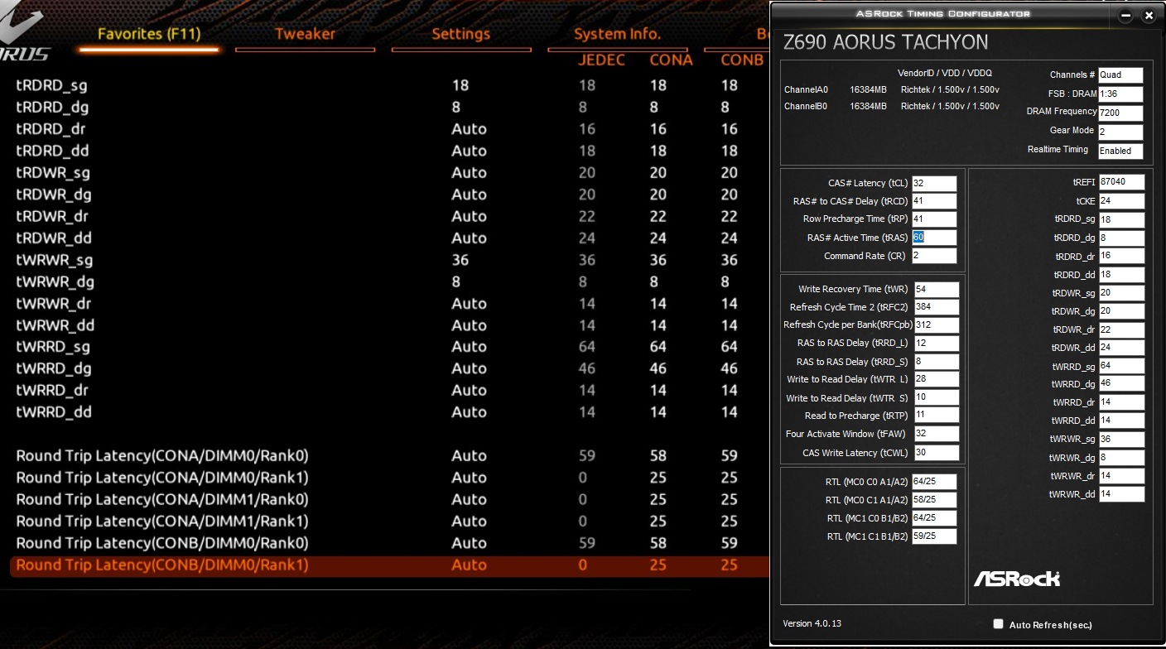Select the FSB : DRAM ratio field
1166x649 pixels.
tap(1120, 94)
